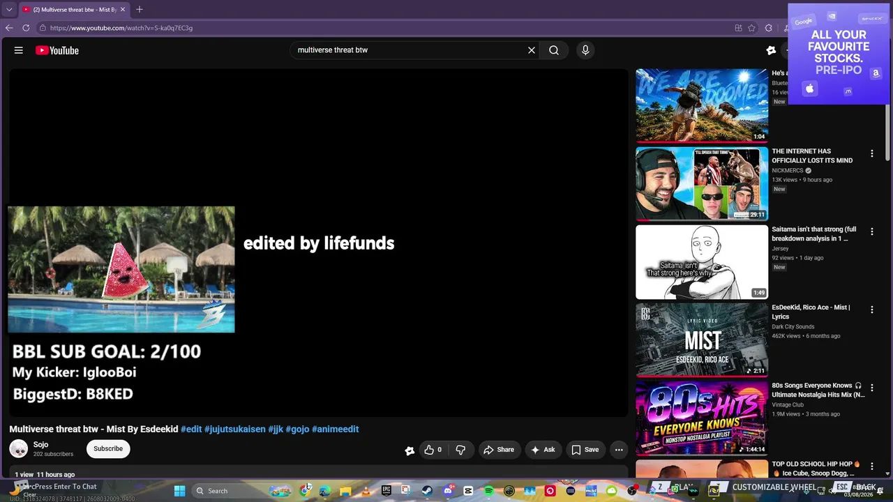Open the Saitama breakdown video thumbnail
The width and height of the screenshot is (893, 502).
(702, 261)
